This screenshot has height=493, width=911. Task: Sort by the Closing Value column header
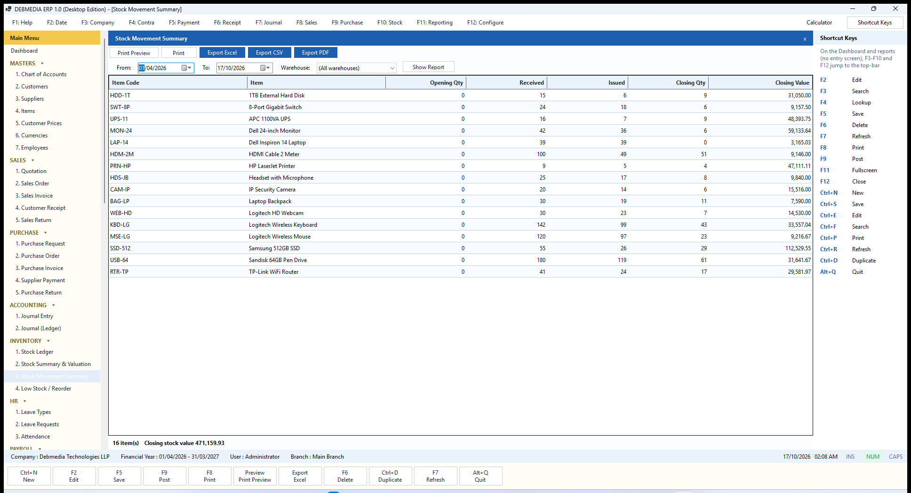760,83
